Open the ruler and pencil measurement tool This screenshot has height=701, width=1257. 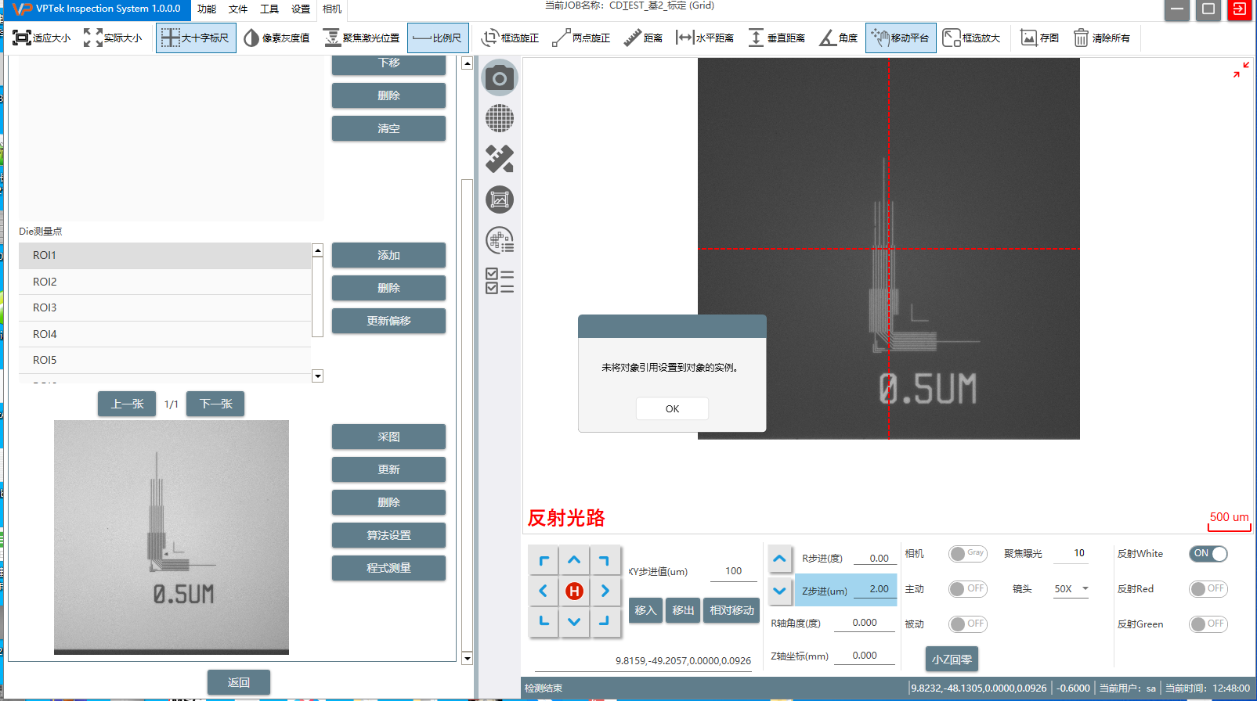499,160
